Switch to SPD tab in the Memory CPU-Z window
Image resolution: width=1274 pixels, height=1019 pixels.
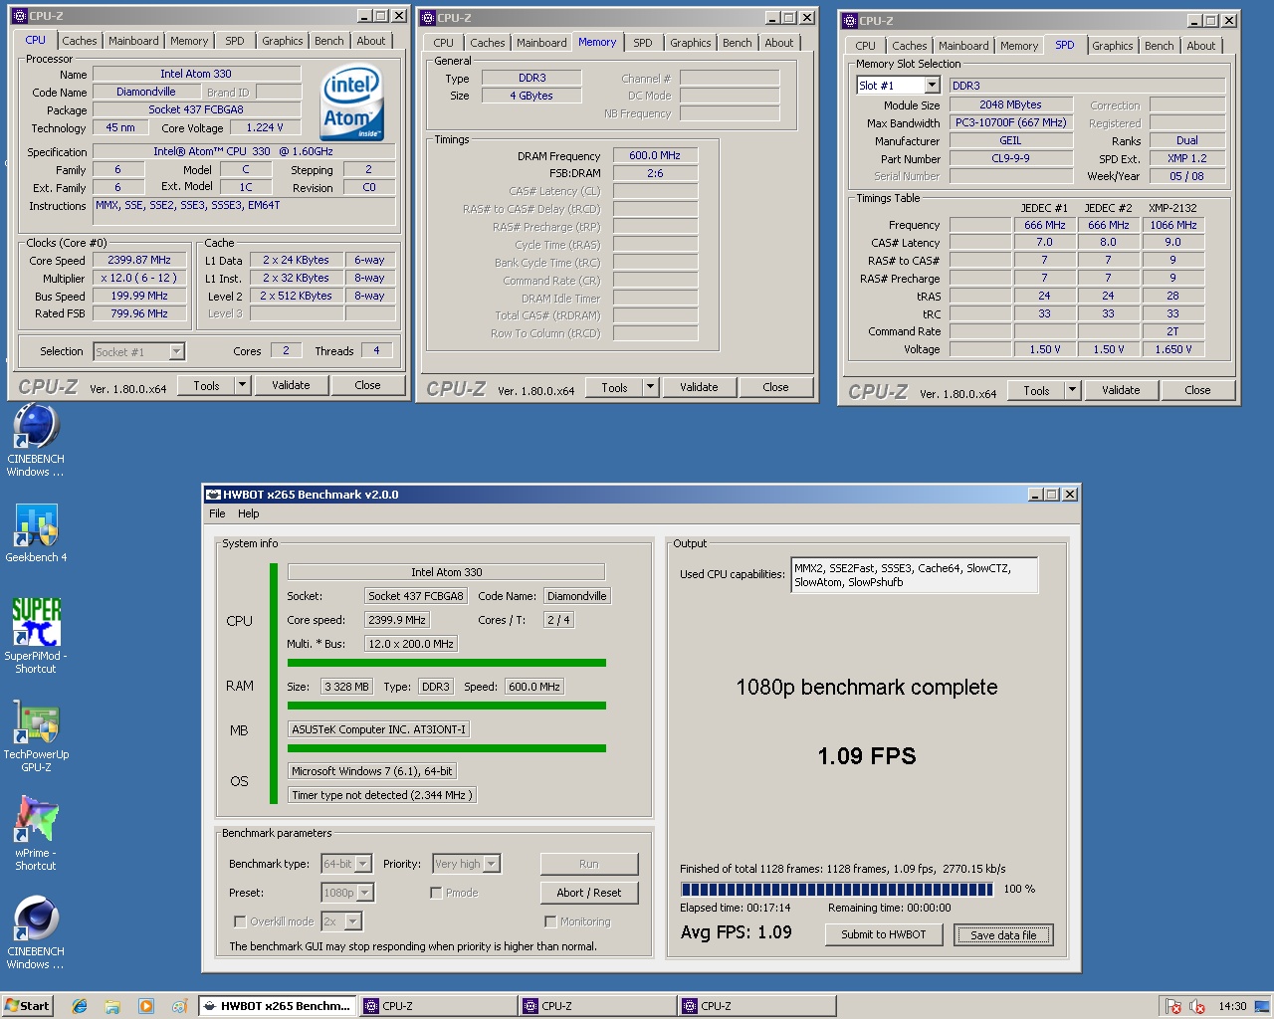coord(643,43)
